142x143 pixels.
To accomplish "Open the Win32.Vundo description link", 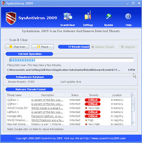I will pyautogui.click(x=47, y=108).
